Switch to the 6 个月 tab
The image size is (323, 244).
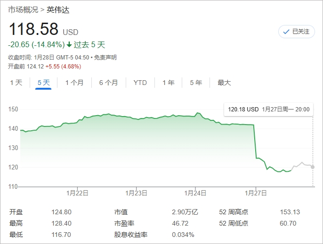pos(108,83)
